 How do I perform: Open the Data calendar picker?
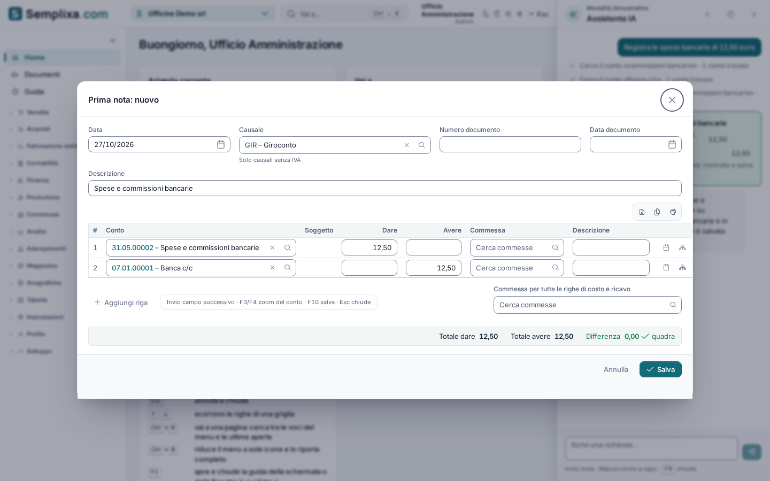[x=221, y=144]
